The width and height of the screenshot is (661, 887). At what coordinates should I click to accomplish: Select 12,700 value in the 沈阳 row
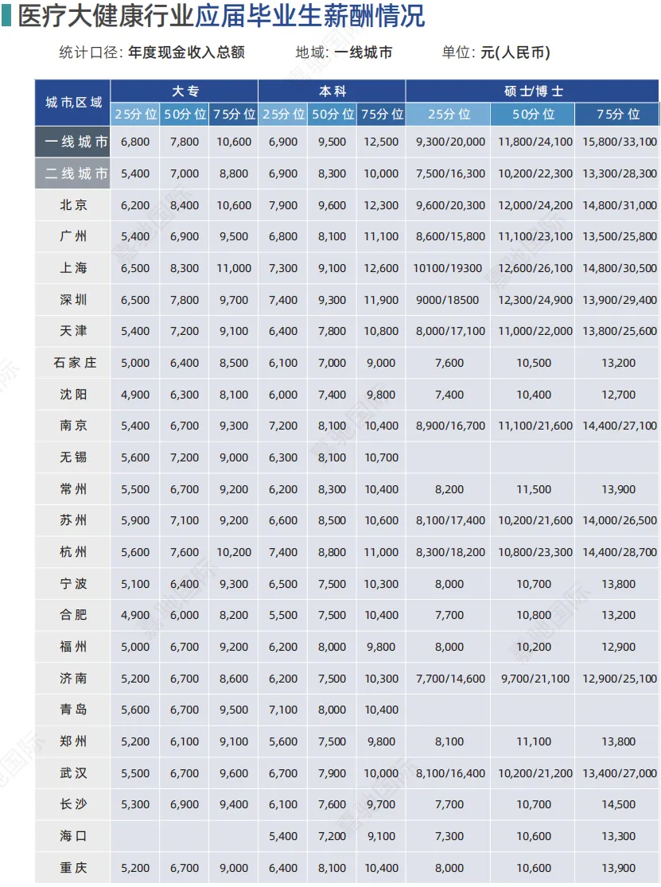coord(618,395)
